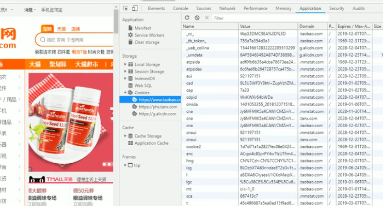Viewport: 383px width, 206px height.
Task: Switch to the Performance tab
Action: 256,8
